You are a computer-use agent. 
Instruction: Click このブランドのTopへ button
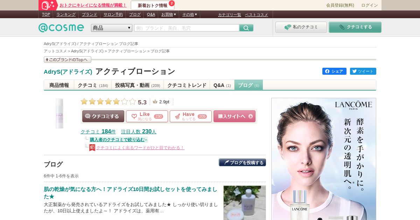(68, 60)
